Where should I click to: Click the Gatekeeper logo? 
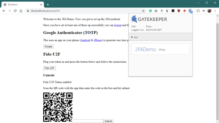149,19
